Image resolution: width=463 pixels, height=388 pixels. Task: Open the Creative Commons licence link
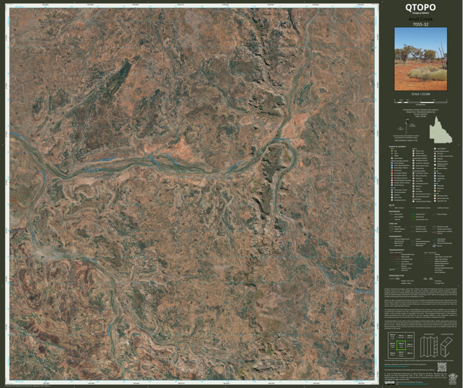click(x=413, y=384)
